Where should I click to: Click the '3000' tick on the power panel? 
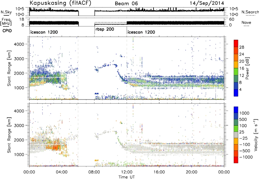point(19,59)
